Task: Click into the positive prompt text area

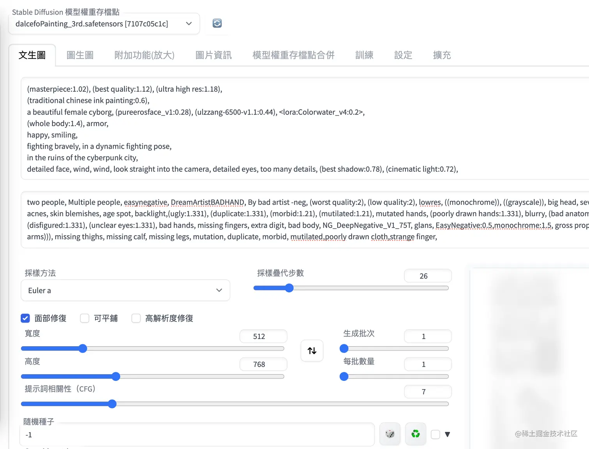Action: click(305, 129)
